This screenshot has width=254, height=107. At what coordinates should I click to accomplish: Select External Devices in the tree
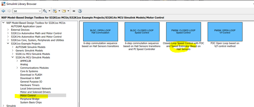click(20, 30)
